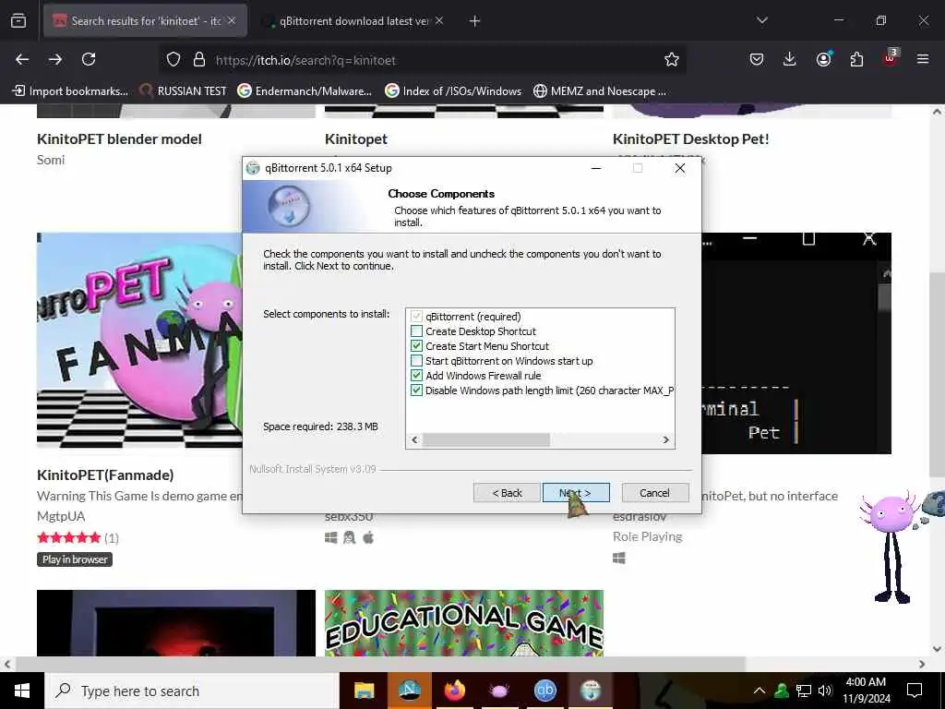
Task: Open the notification center icon
Action: coord(915,691)
